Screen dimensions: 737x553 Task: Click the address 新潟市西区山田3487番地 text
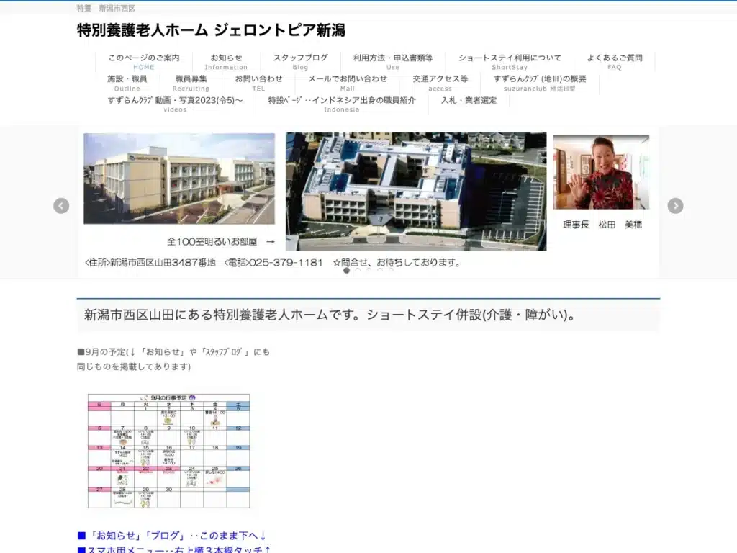click(163, 263)
